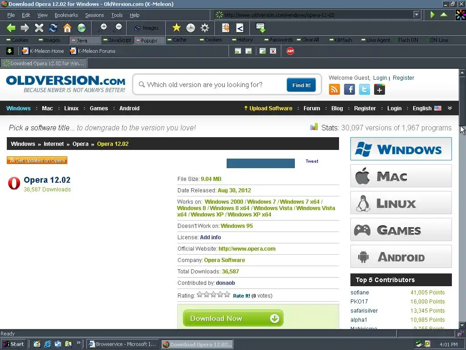Toggle the Cache switch
The height and width of the screenshot is (350, 466).
[x=177, y=40]
